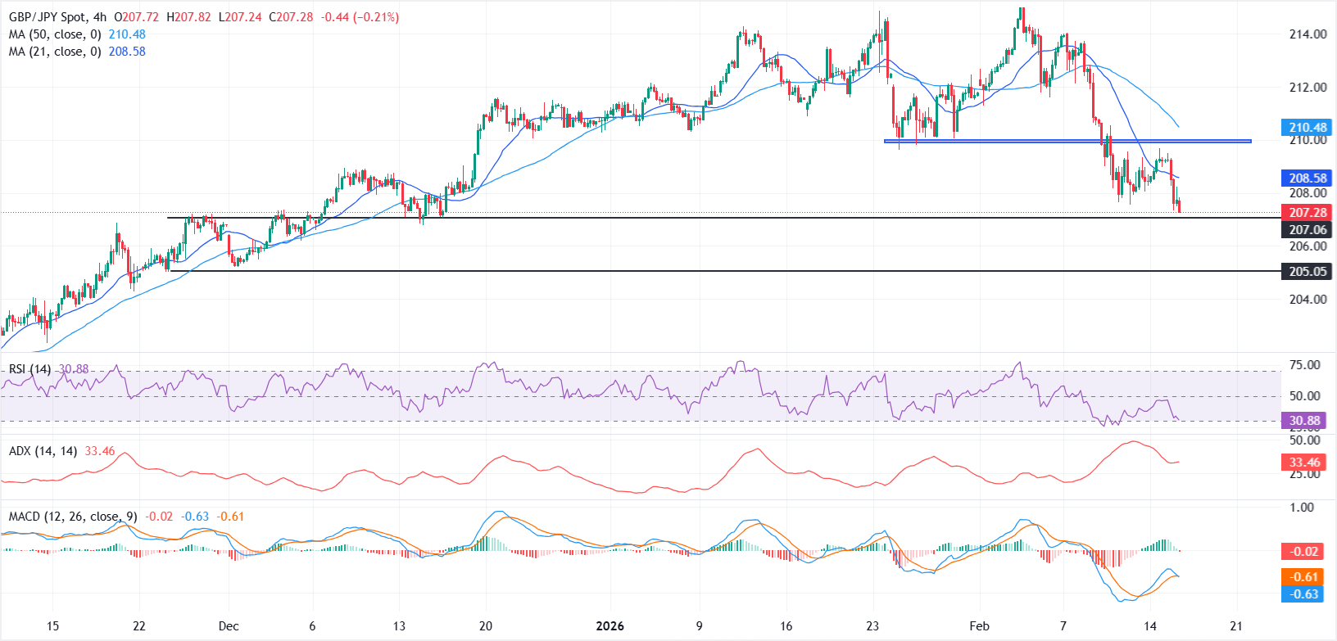Select the MA 50 indicator legend
The width and height of the screenshot is (1337, 641).
click(x=55, y=34)
